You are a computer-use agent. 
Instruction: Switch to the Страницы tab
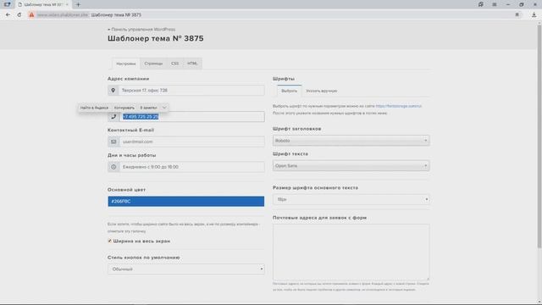[153, 64]
